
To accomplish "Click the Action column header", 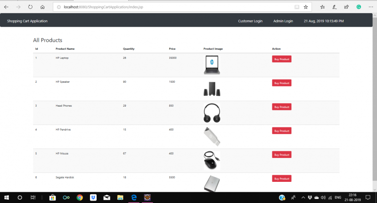I will [x=276, y=49].
